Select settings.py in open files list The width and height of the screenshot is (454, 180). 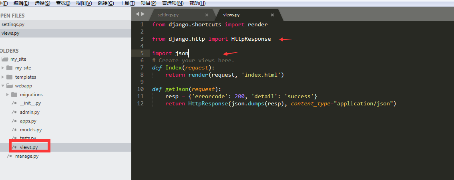coord(65,24)
